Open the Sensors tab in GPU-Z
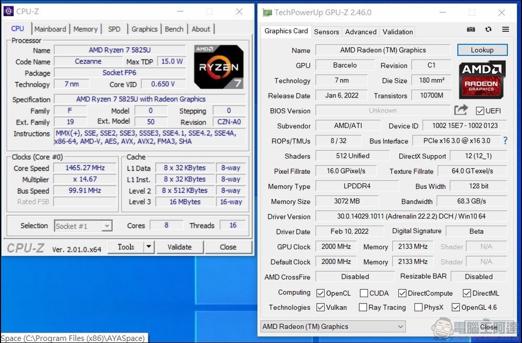The height and width of the screenshot is (343, 522). pyautogui.click(x=326, y=32)
